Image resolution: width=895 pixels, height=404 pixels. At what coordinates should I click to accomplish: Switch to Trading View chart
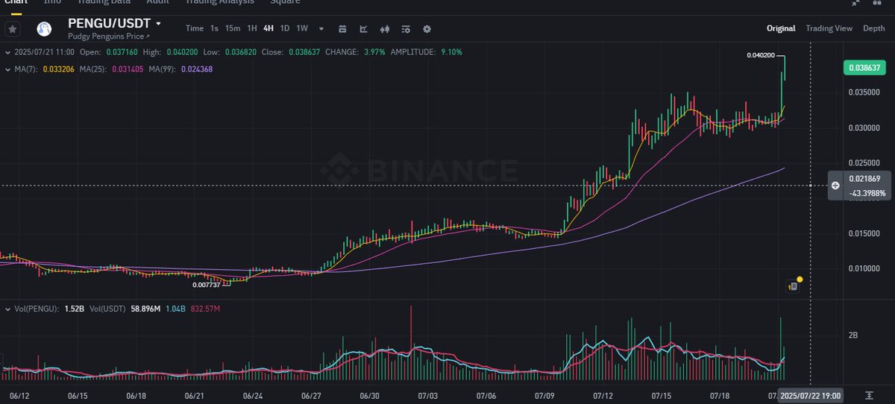click(829, 28)
